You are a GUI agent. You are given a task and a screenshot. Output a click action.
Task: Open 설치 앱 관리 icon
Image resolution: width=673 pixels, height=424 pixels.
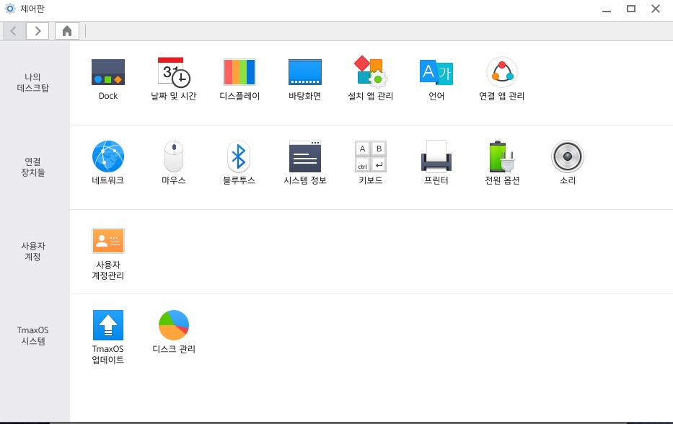(x=371, y=73)
